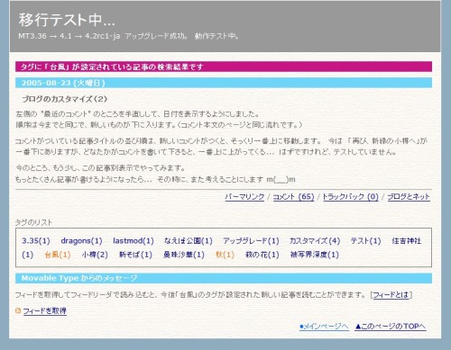The image size is (451, 350).
Task: Select the 曼珠沙華(1) tag
Action: pos(183,255)
